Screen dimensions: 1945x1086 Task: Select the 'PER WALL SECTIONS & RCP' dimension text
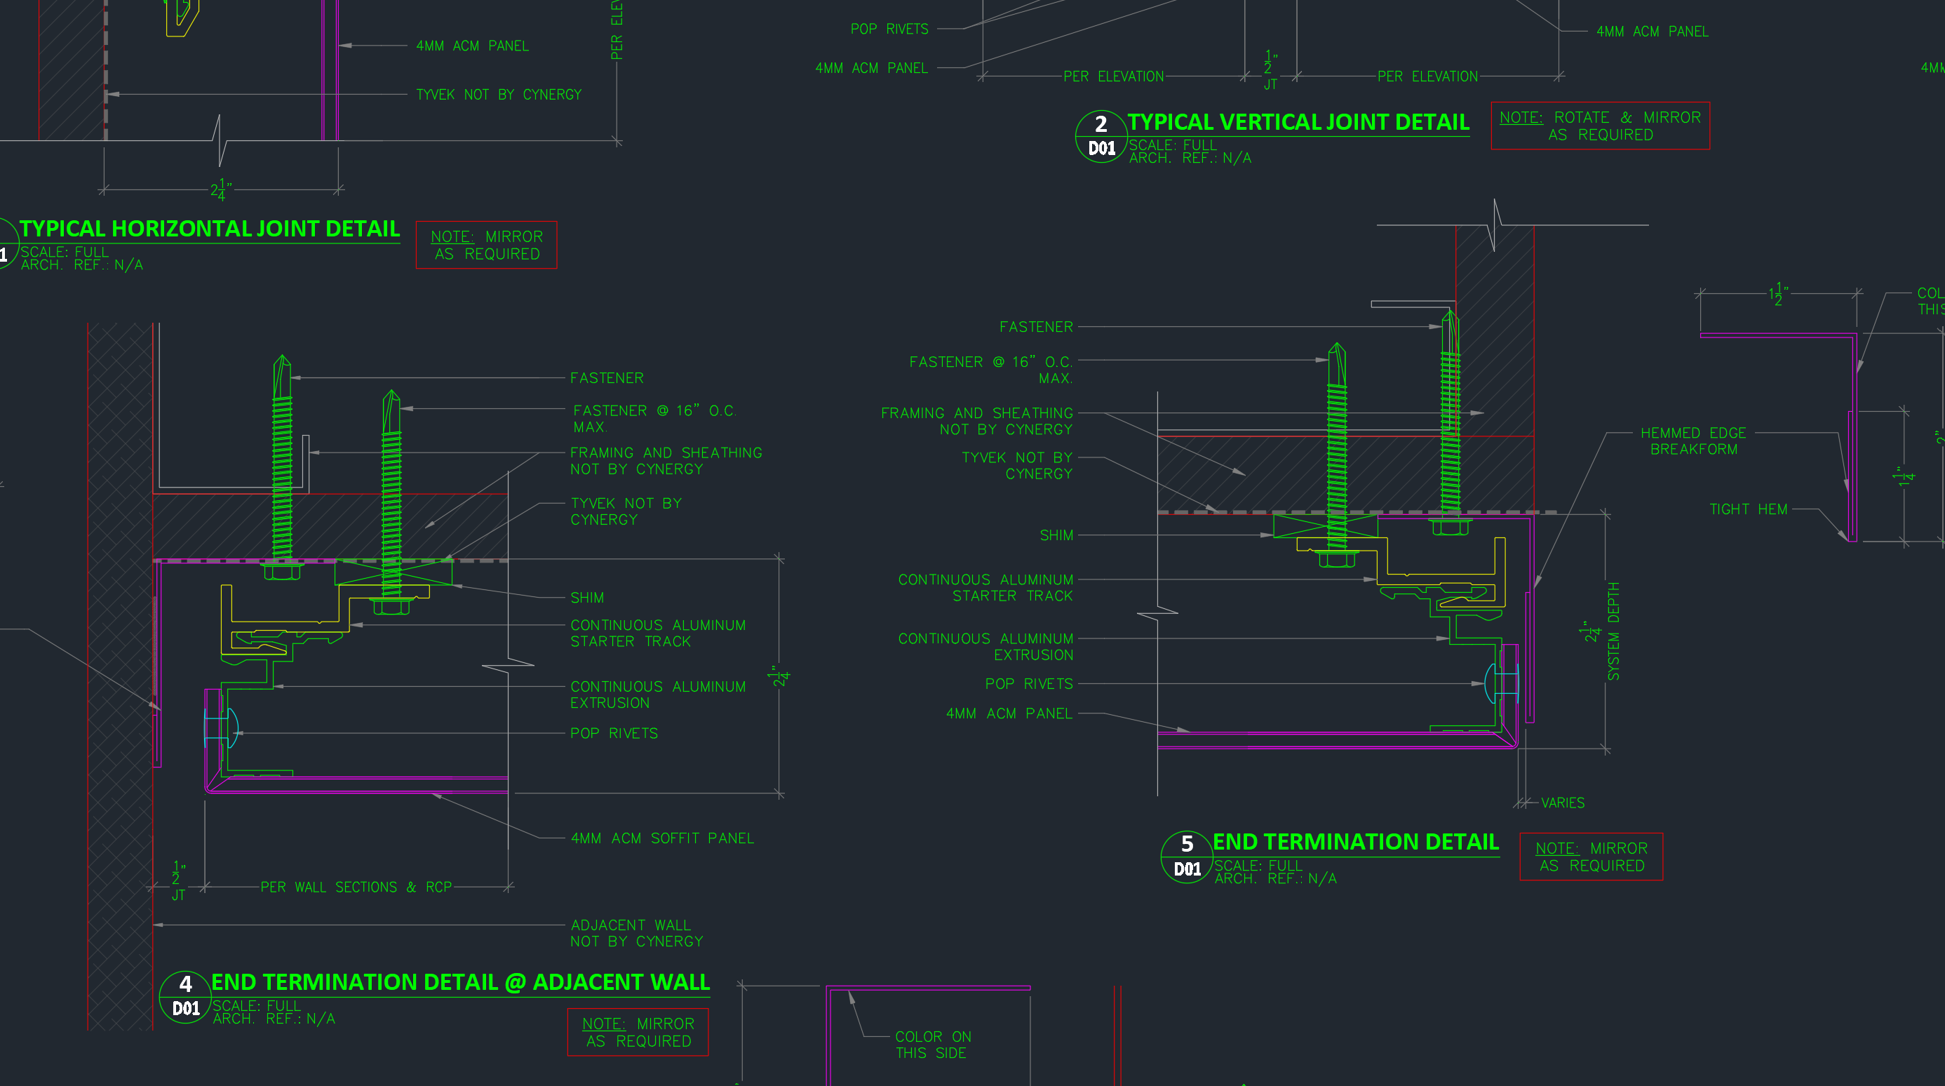coord(356,887)
